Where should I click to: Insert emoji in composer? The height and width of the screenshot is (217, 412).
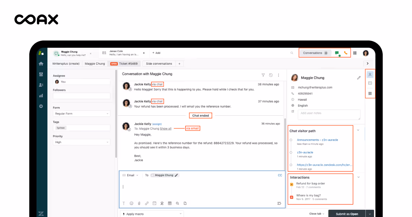(132, 203)
